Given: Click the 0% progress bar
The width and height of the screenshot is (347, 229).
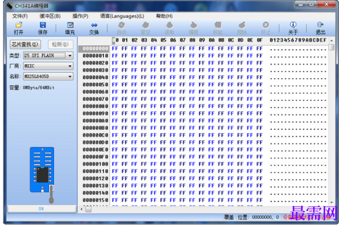Looking at the screenshot, I should point(42,209).
